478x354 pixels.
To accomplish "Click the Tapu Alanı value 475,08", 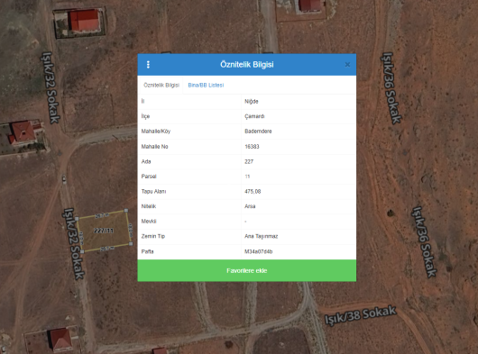I will [253, 192].
